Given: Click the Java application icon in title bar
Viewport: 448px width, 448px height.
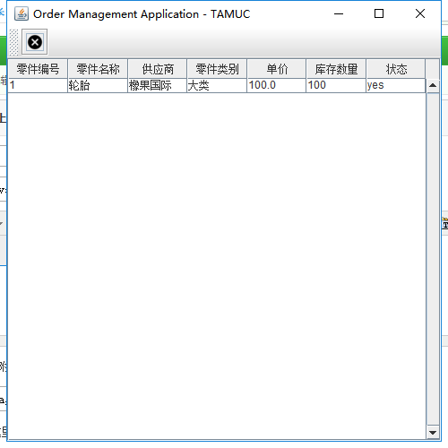Looking at the screenshot, I should tap(22, 13).
